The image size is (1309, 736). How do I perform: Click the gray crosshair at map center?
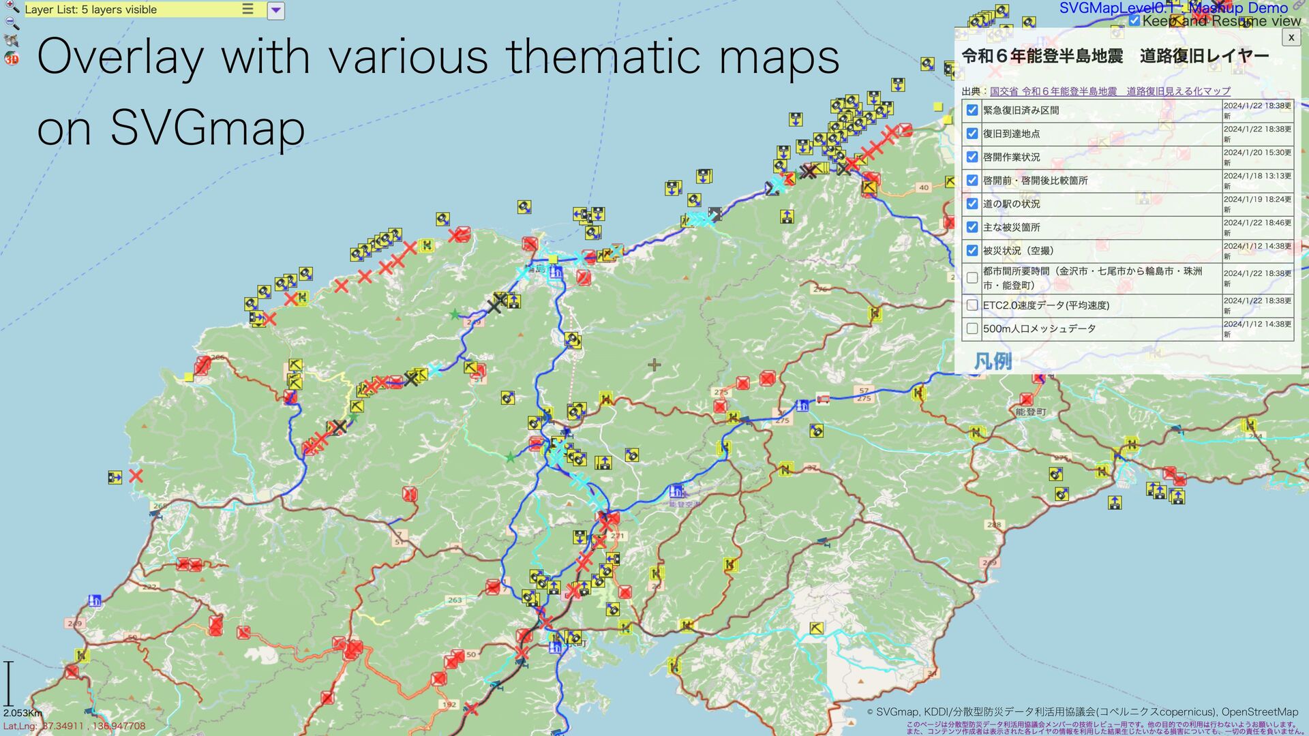click(x=654, y=365)
